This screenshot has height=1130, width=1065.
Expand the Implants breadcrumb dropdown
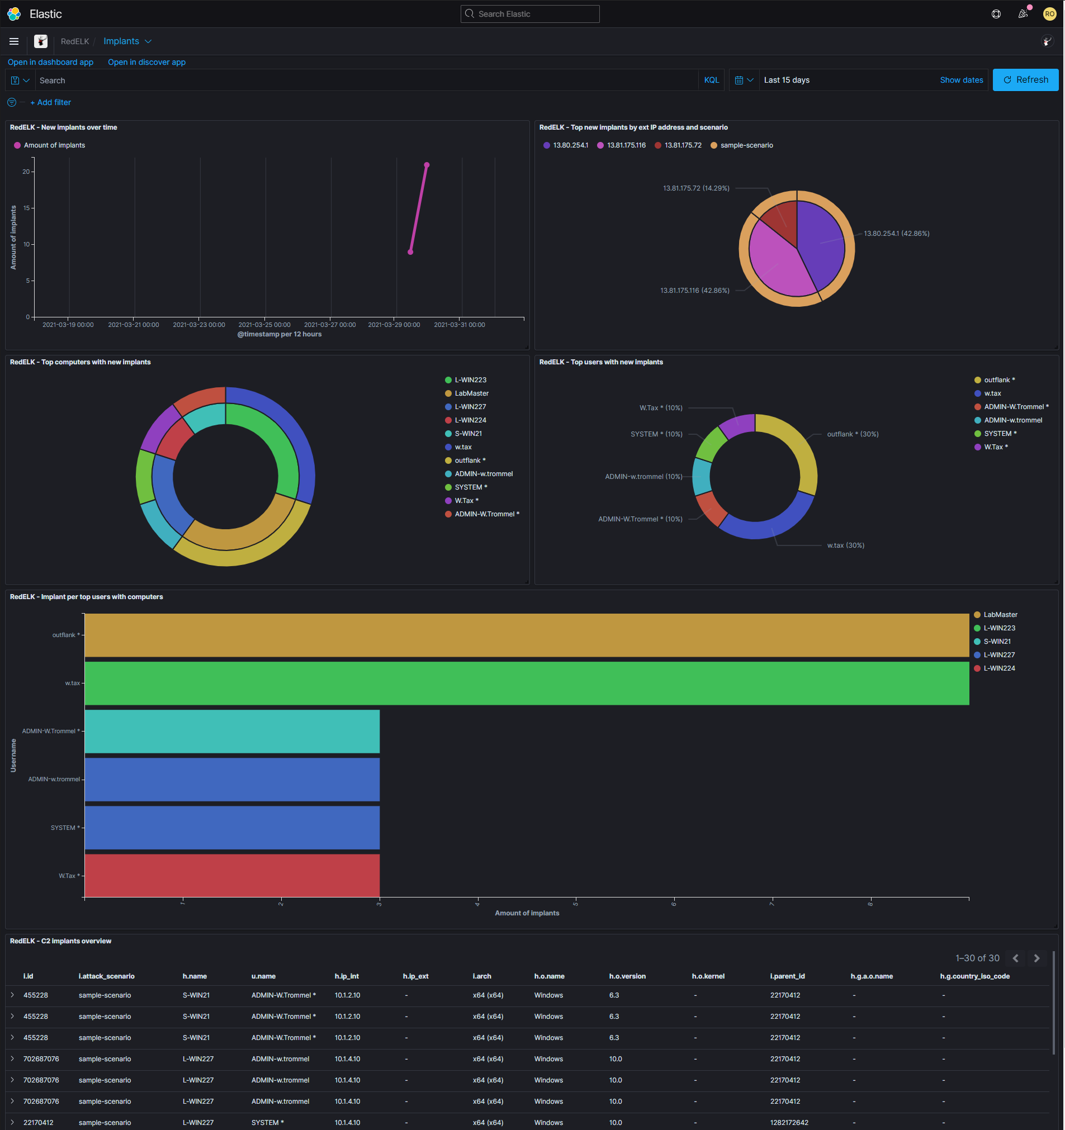[x=127, y=41]
